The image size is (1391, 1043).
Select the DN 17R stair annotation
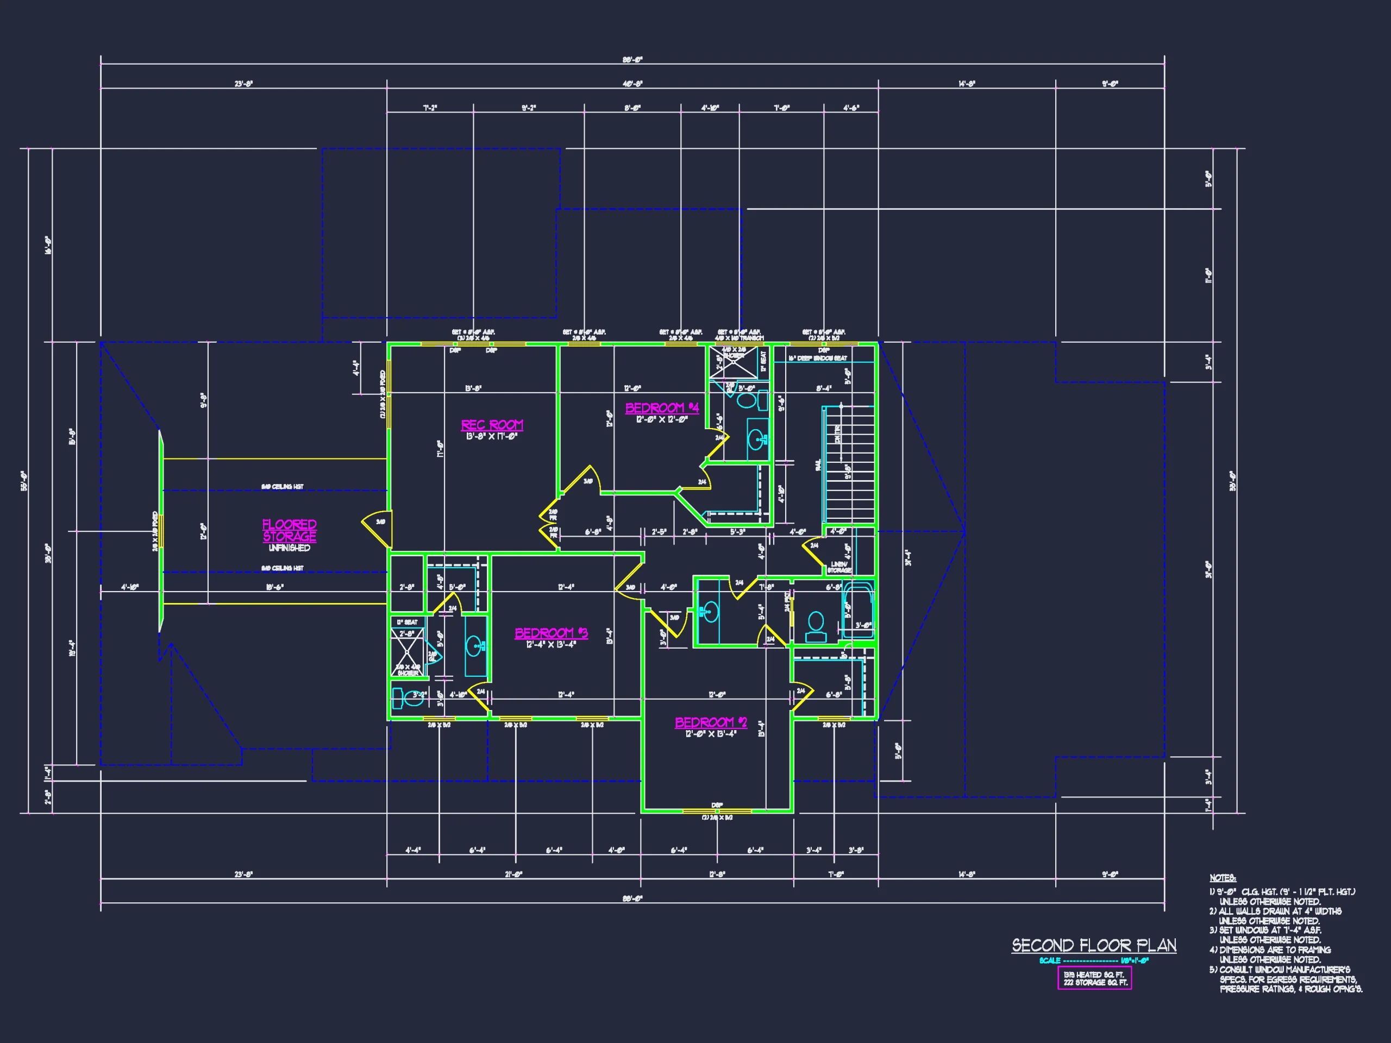point(838,434)
